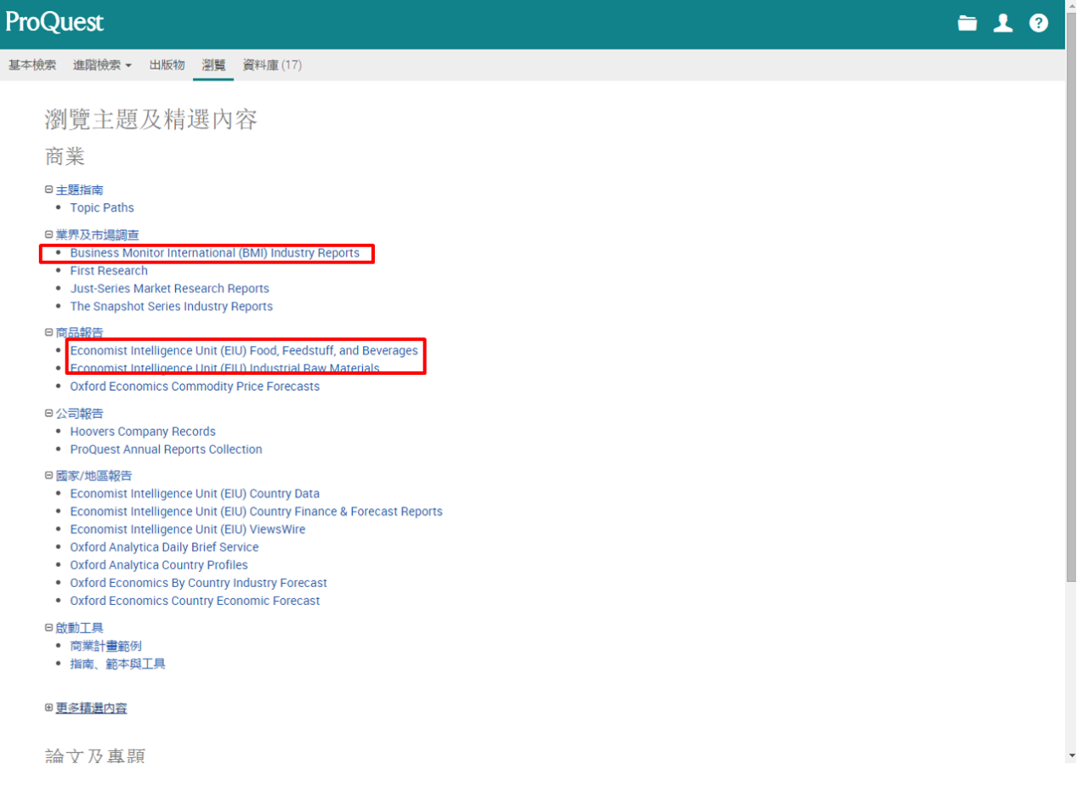The height and width of the screenshot is (786, 1077).
Task: Open the help question mark icon
Action: tap(1039, 24)
